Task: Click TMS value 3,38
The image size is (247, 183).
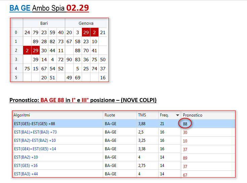Action: pyautogui.click(x=142, y=149)
